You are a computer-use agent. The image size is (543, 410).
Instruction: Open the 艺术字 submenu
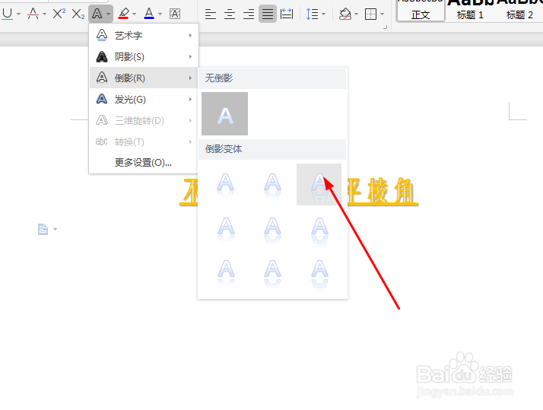coord(144,35)
